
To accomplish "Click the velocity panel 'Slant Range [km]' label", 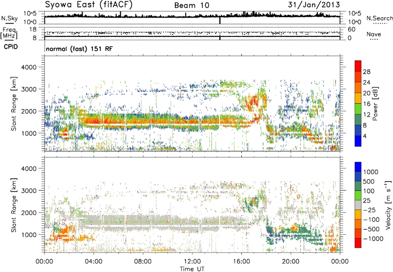I will tap(14, 205).
